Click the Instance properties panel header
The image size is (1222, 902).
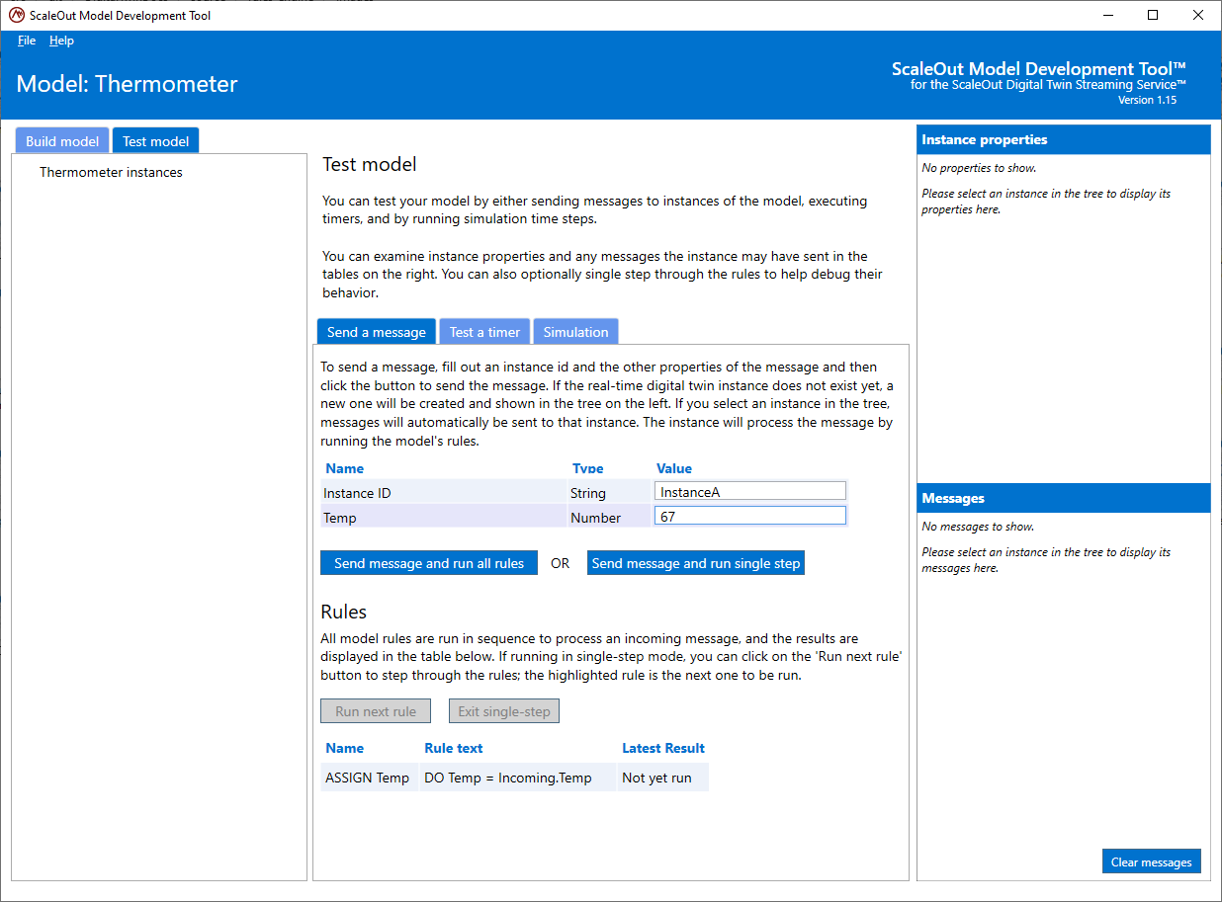click(1064, 139)
